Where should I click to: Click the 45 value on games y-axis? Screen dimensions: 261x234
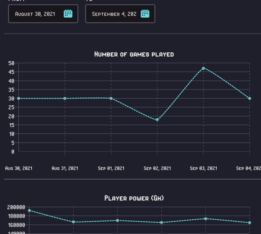click(x=11, y=72)
